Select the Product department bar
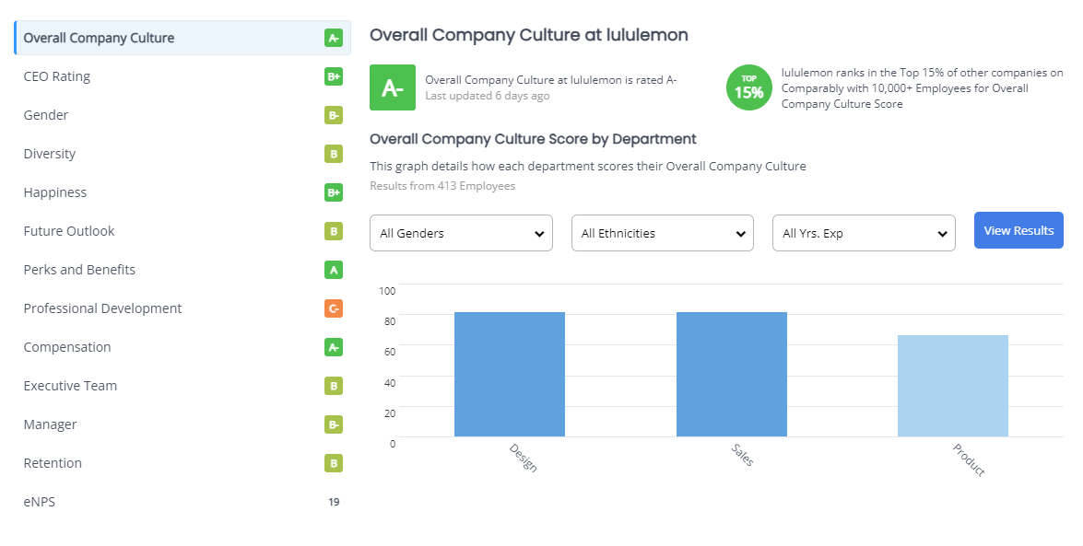 (x=953, y=386)
